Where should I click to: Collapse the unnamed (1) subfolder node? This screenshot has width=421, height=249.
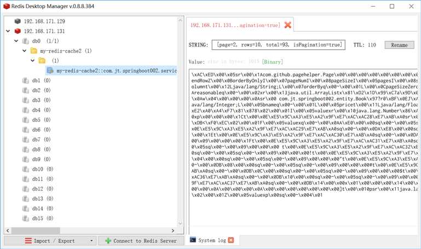pyautogui.click(x=32, y=61)
